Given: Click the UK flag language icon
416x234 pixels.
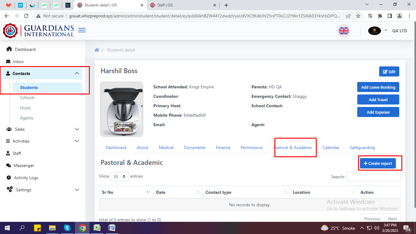Looking at the screenshot, I should tap(344, 31).
